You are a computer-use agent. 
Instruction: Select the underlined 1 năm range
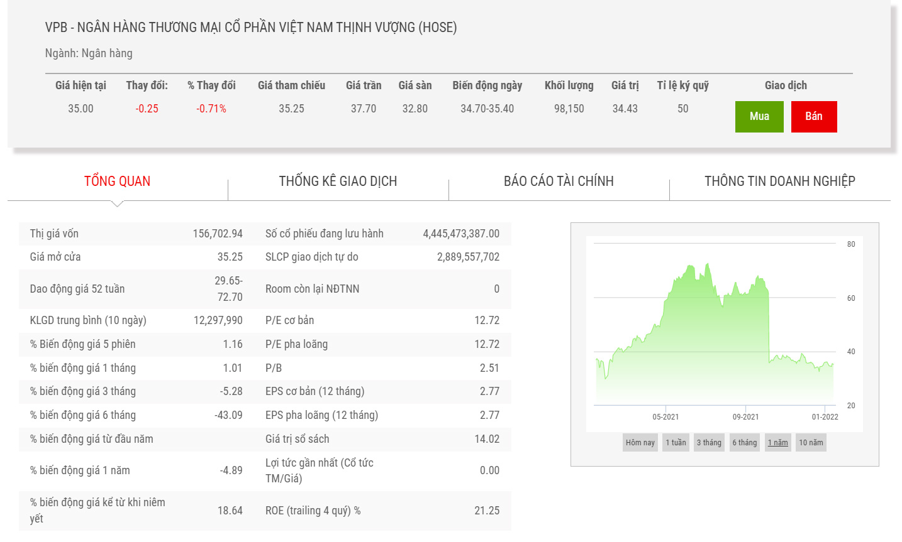pyautogui.click(x=777, y=443)
